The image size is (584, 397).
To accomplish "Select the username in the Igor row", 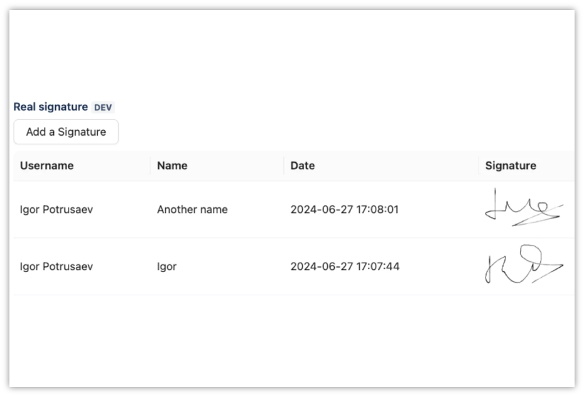I will [x=57, y=266].
